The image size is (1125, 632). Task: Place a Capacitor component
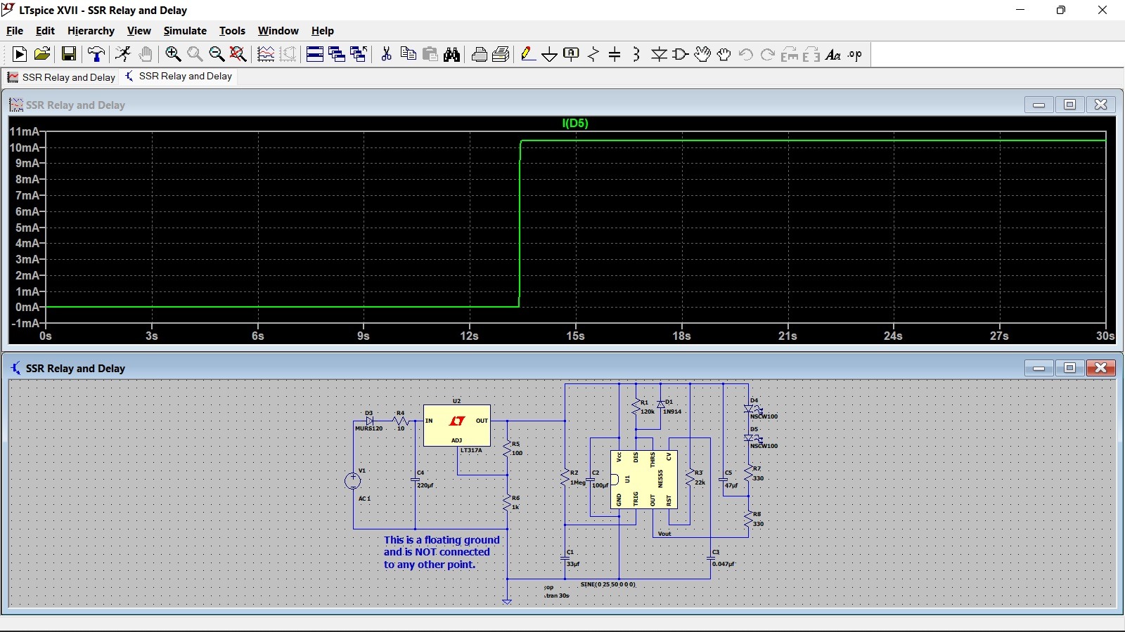click(x=615, y=54)
